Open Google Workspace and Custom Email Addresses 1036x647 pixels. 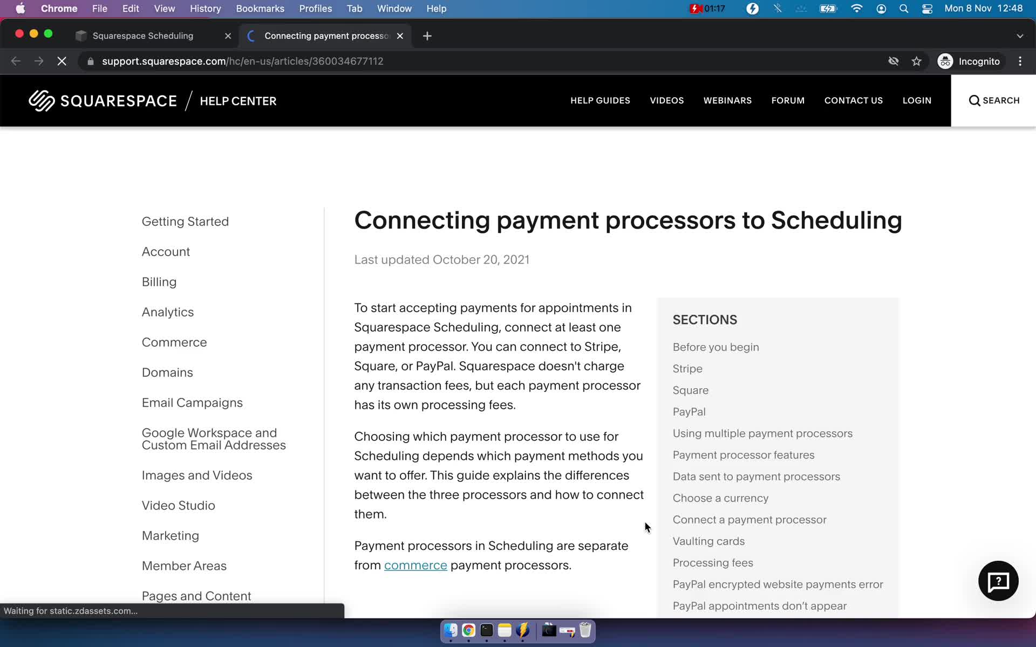coord(214,439)
